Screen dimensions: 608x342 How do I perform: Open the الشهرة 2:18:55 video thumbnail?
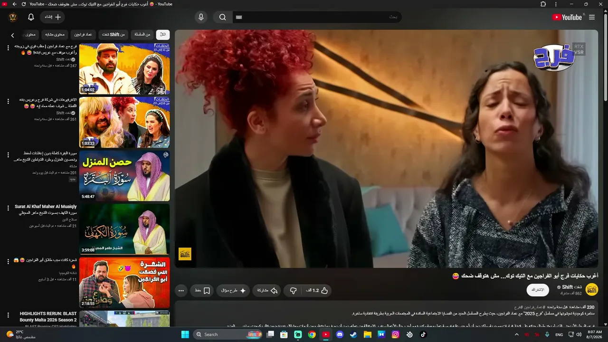[124, 283]
